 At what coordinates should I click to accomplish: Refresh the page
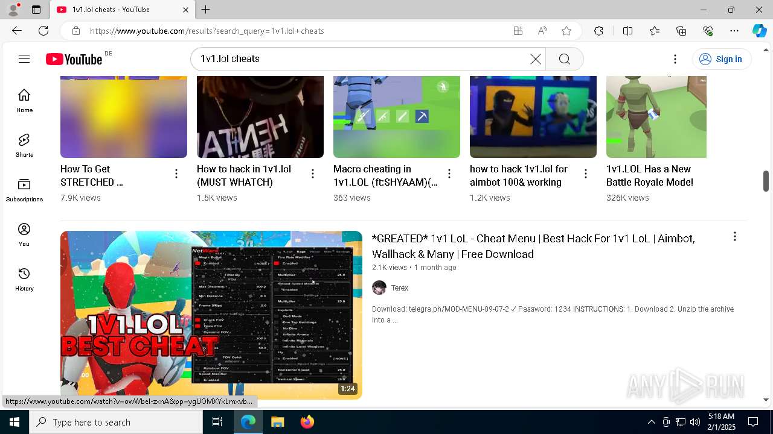[x=43, y=31]
